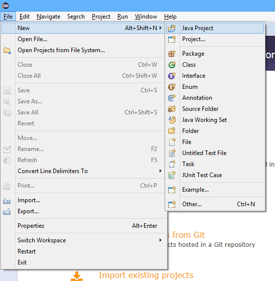Viewport: 275px width, 281px height.
Task: Click the Task icon
Action: [172, 164]
